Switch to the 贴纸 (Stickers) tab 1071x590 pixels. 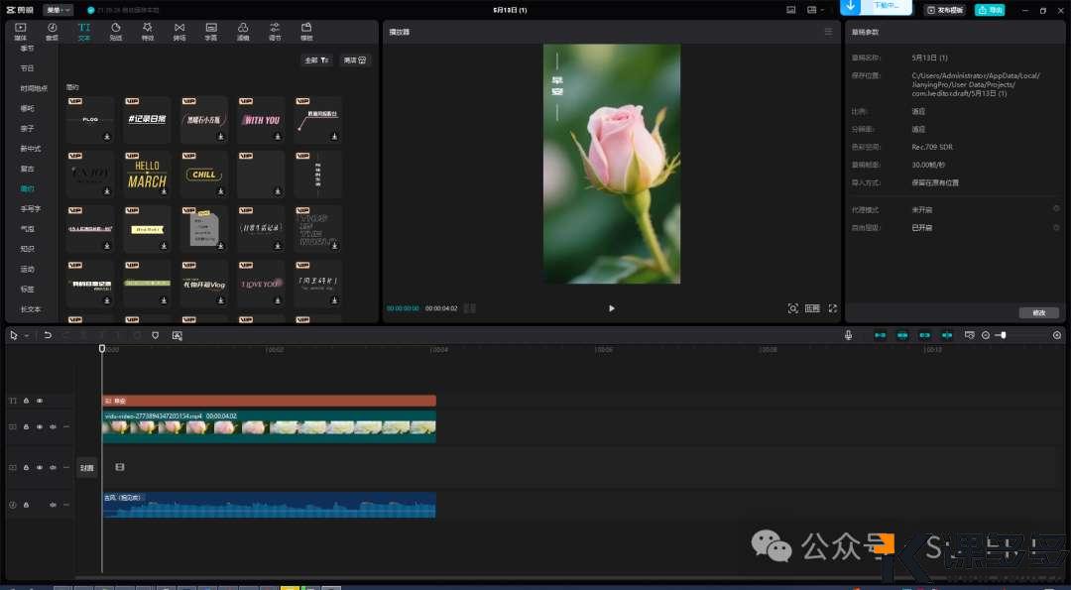[116, 31]
